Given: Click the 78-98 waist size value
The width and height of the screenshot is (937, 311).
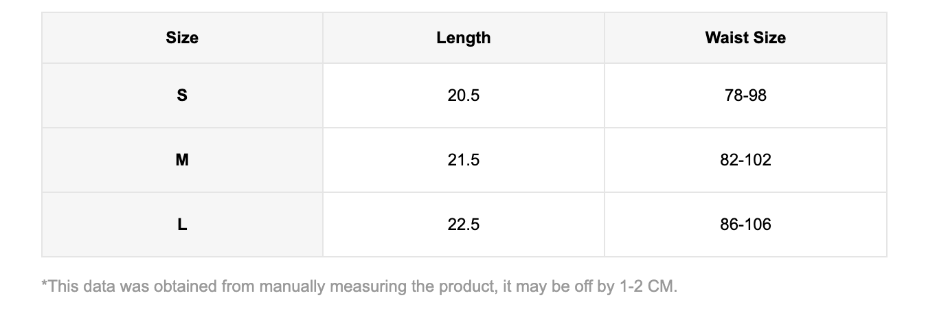Looking at the screenshot, I should [x=745, y=95].
